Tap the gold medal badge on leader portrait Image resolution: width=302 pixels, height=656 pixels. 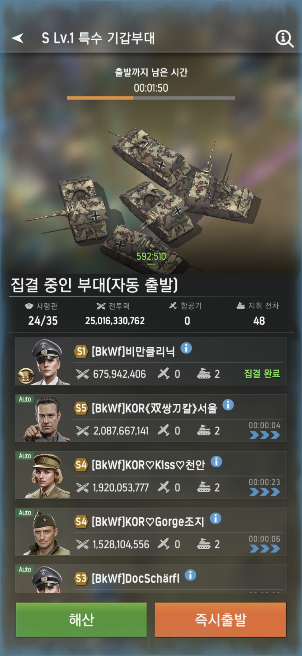pyautogui.click(x=26, y=376)
